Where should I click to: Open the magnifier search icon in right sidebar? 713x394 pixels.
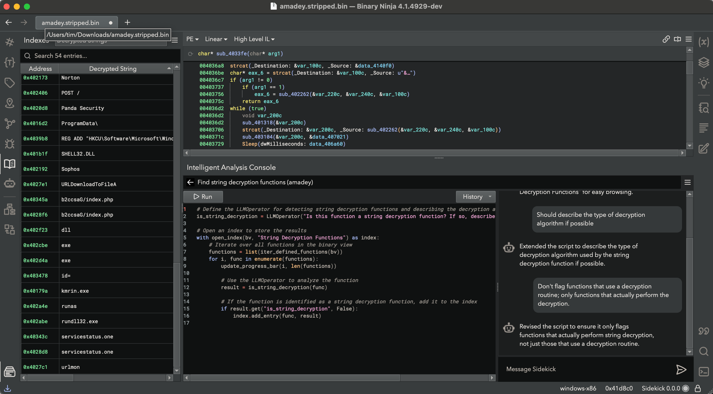703,351
